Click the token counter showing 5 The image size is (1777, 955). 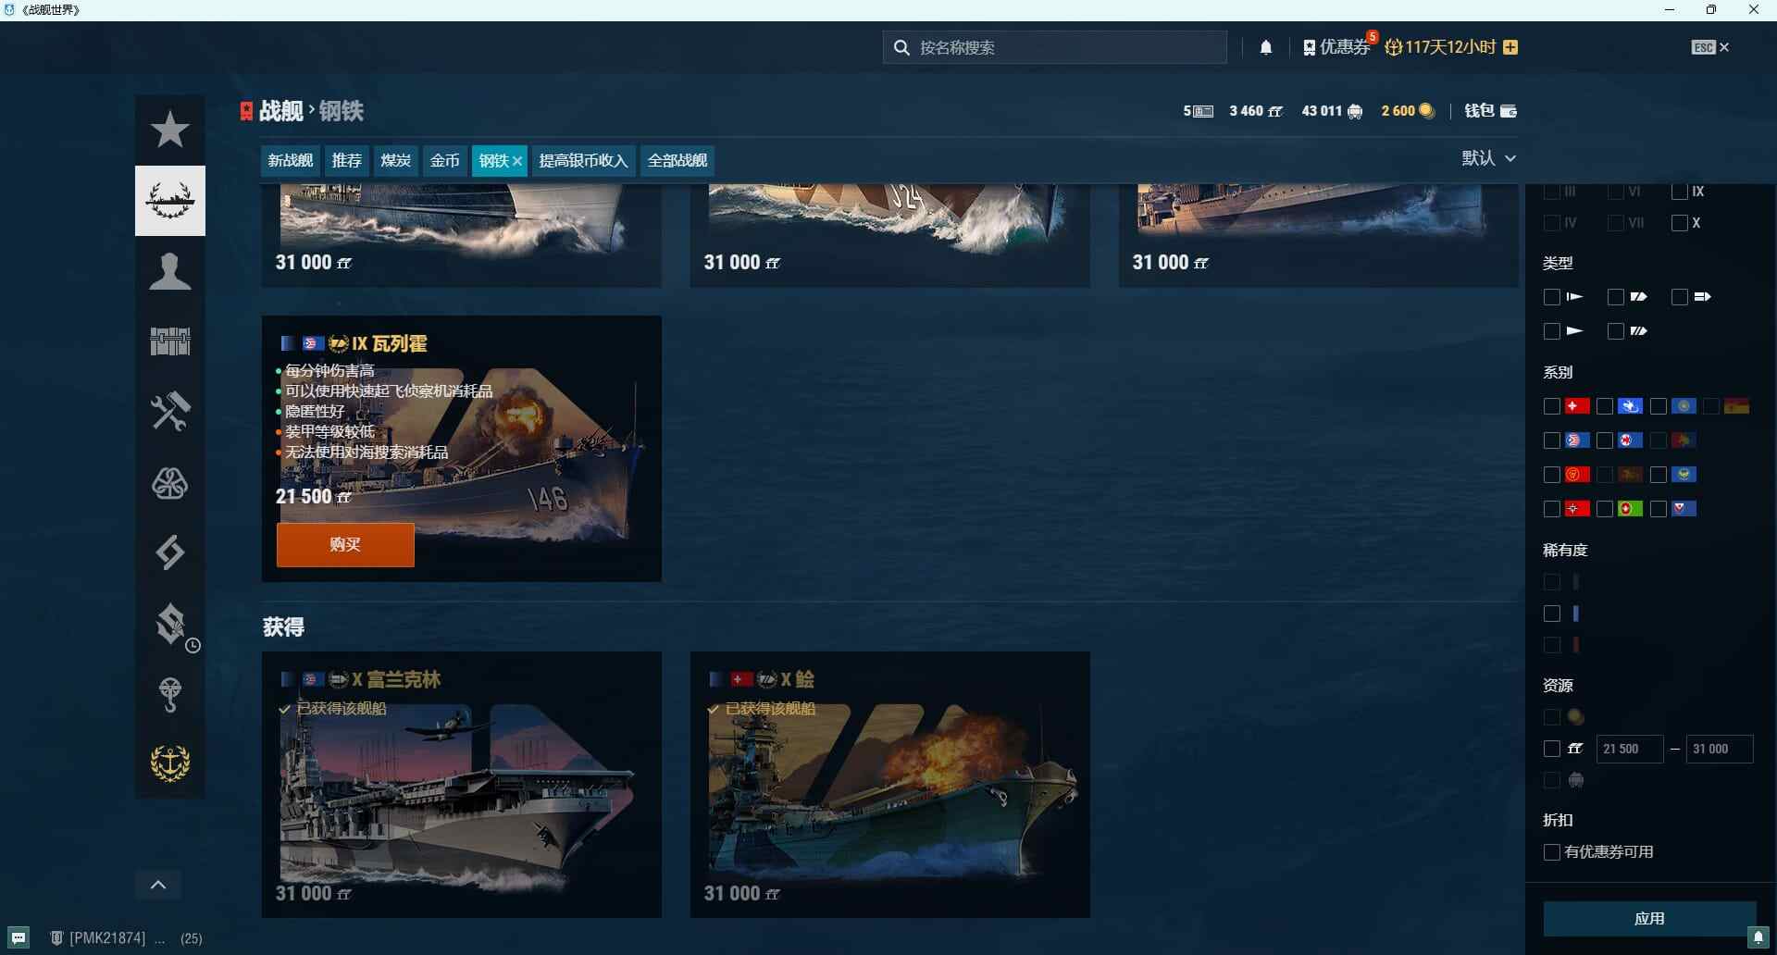(x=1198, y=111)
